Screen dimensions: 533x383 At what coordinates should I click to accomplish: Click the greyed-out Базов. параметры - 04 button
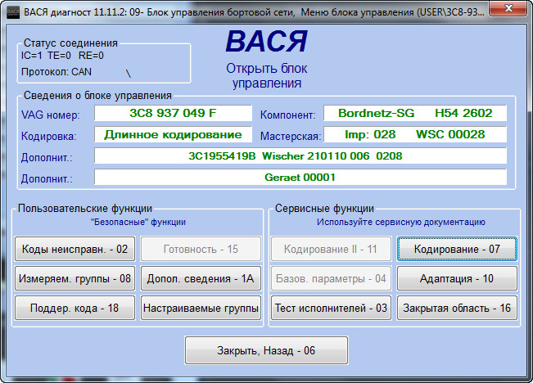click(332, 278)
